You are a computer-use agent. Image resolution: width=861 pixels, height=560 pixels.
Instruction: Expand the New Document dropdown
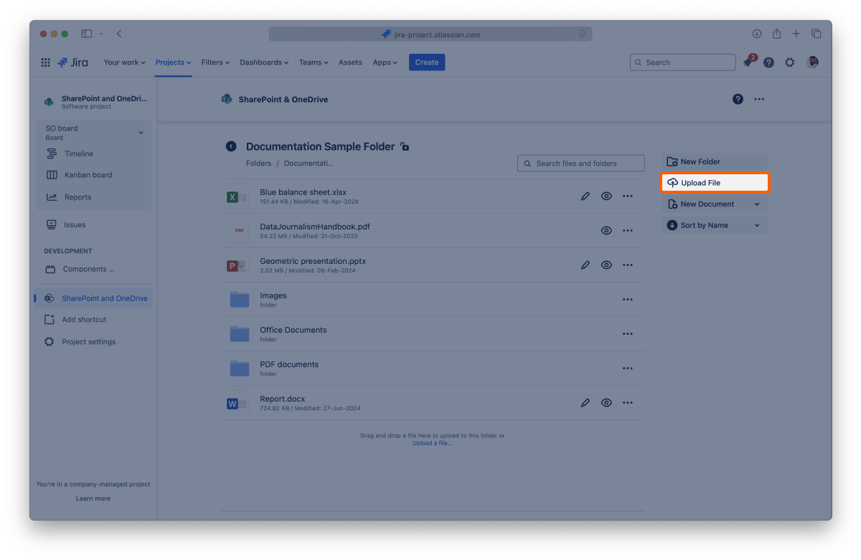757,204
